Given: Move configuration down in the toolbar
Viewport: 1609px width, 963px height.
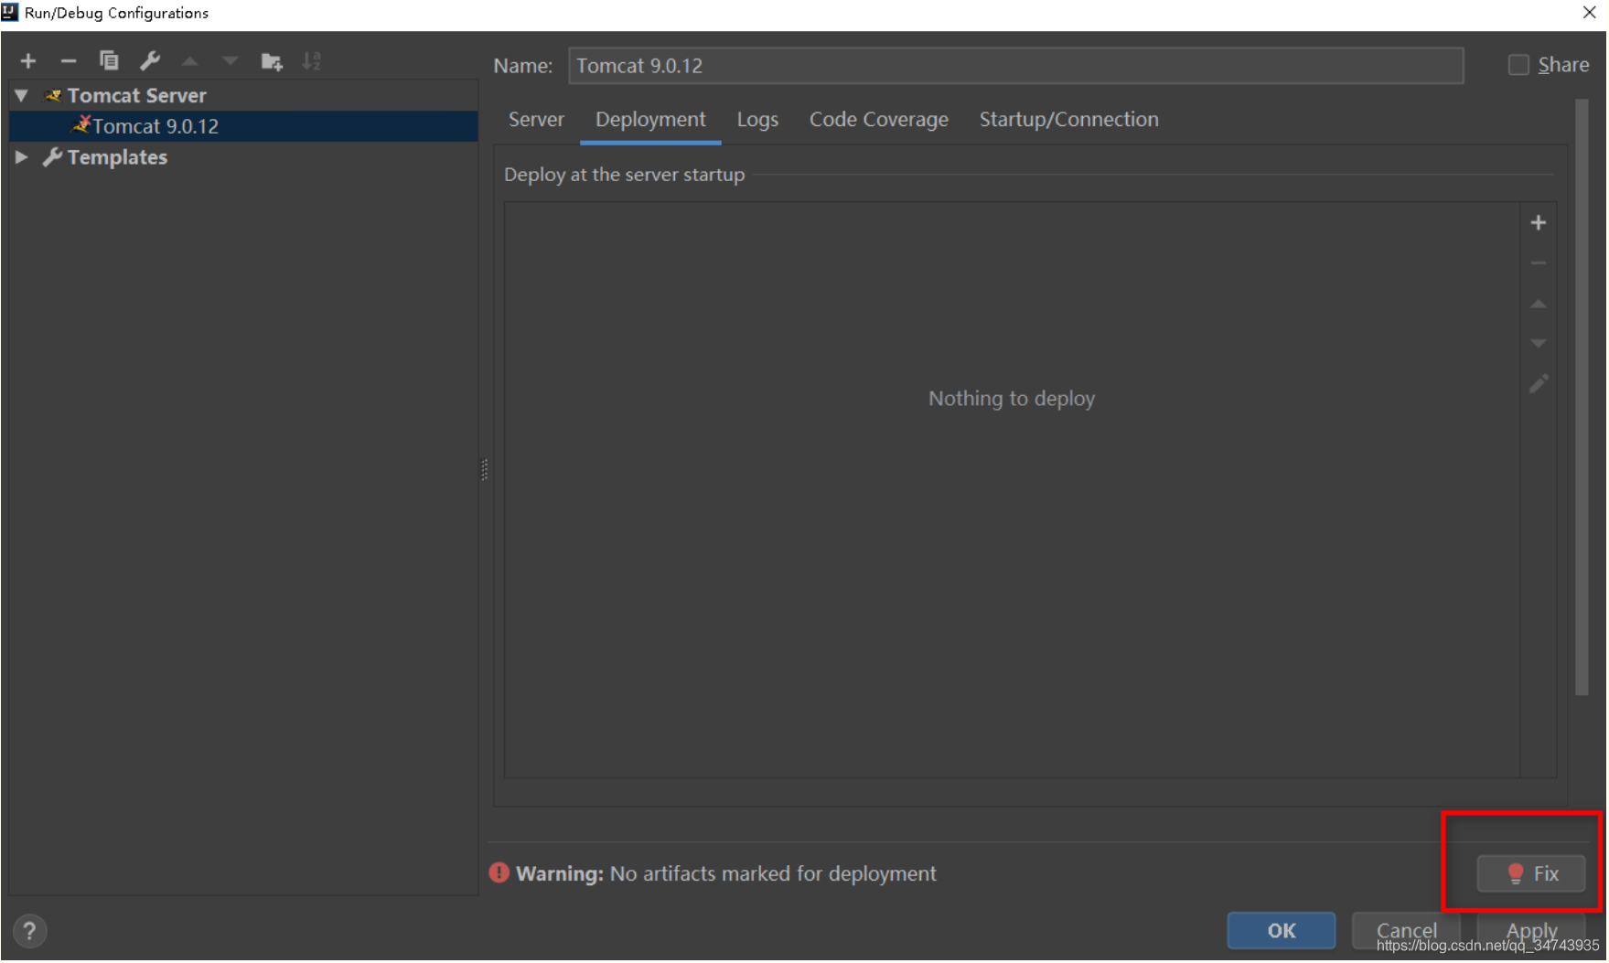Looking at the screenshot, I should pyautogui.click(x=230, y=61).
